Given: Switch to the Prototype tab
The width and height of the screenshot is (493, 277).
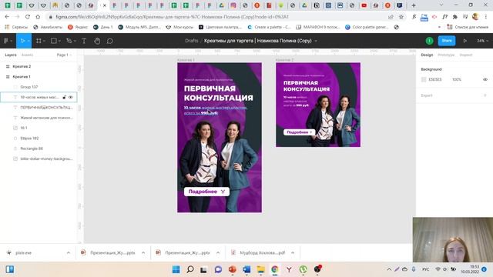Looking at the screenshot, I should click(x=446, y=55).
